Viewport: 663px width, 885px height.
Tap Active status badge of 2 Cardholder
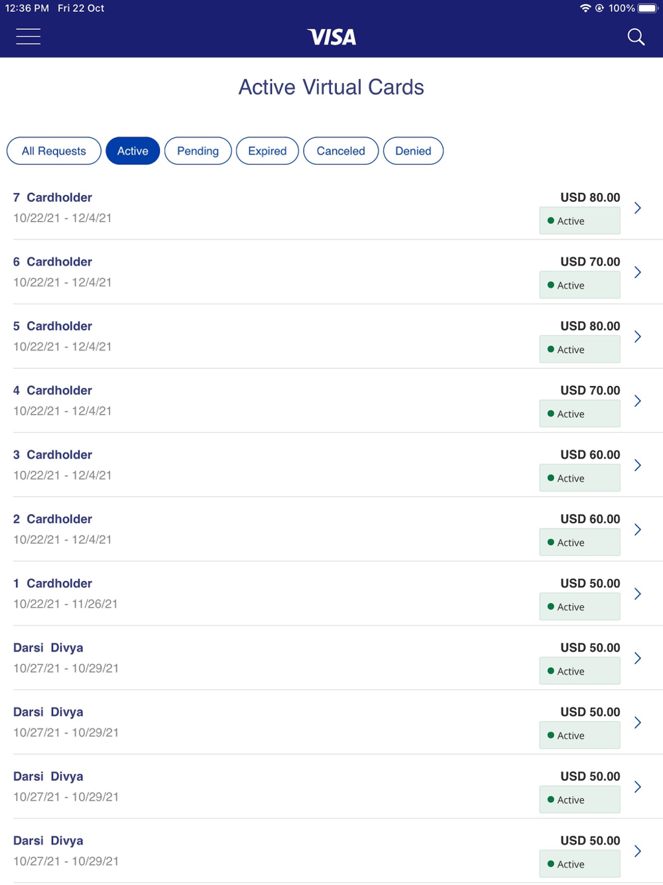579,542
